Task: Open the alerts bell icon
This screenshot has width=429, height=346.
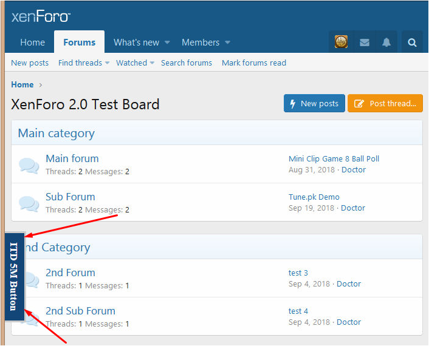Action: pyautogui.click(x=386, y=42)
